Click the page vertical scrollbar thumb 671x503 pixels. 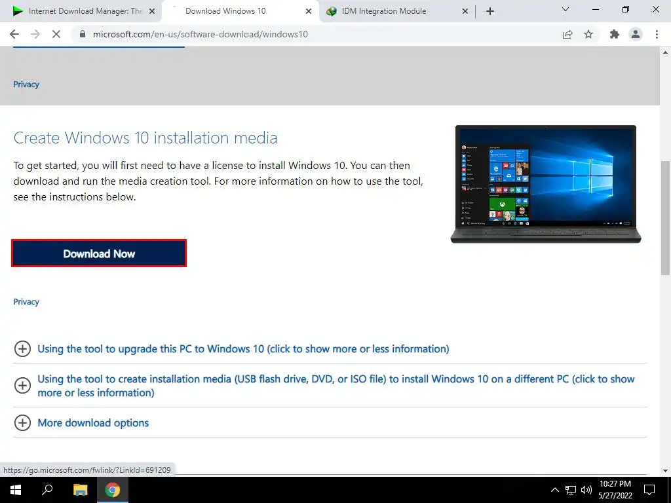point(665,218)
